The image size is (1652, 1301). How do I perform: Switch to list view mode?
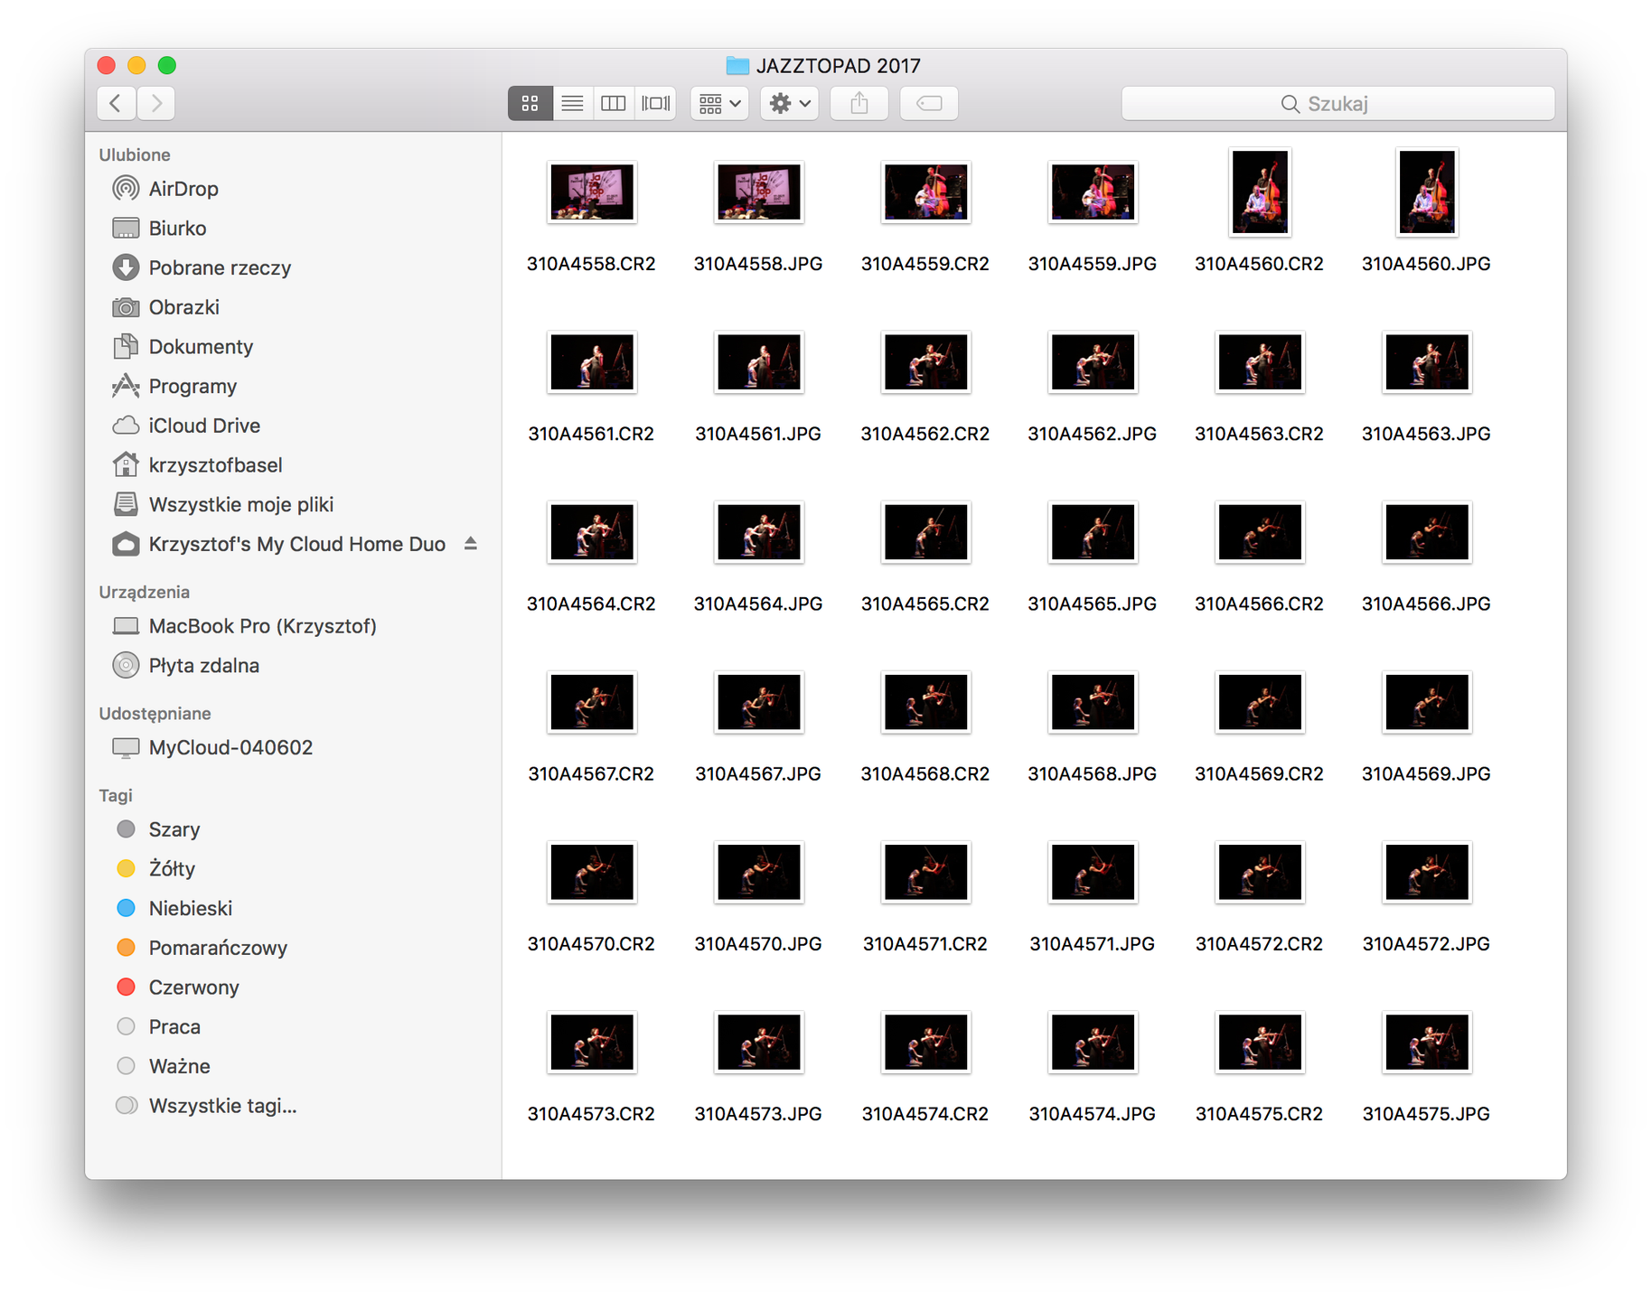pyautogui.click(x=572, y=103)
